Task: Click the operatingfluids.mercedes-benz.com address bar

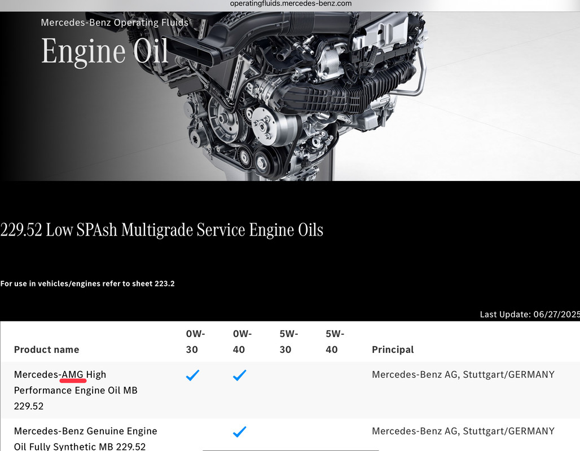Action: pyautogui.click(x=291, y=4)
